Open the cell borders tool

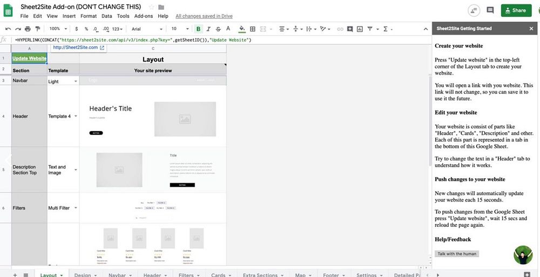[x=252, y=29]
